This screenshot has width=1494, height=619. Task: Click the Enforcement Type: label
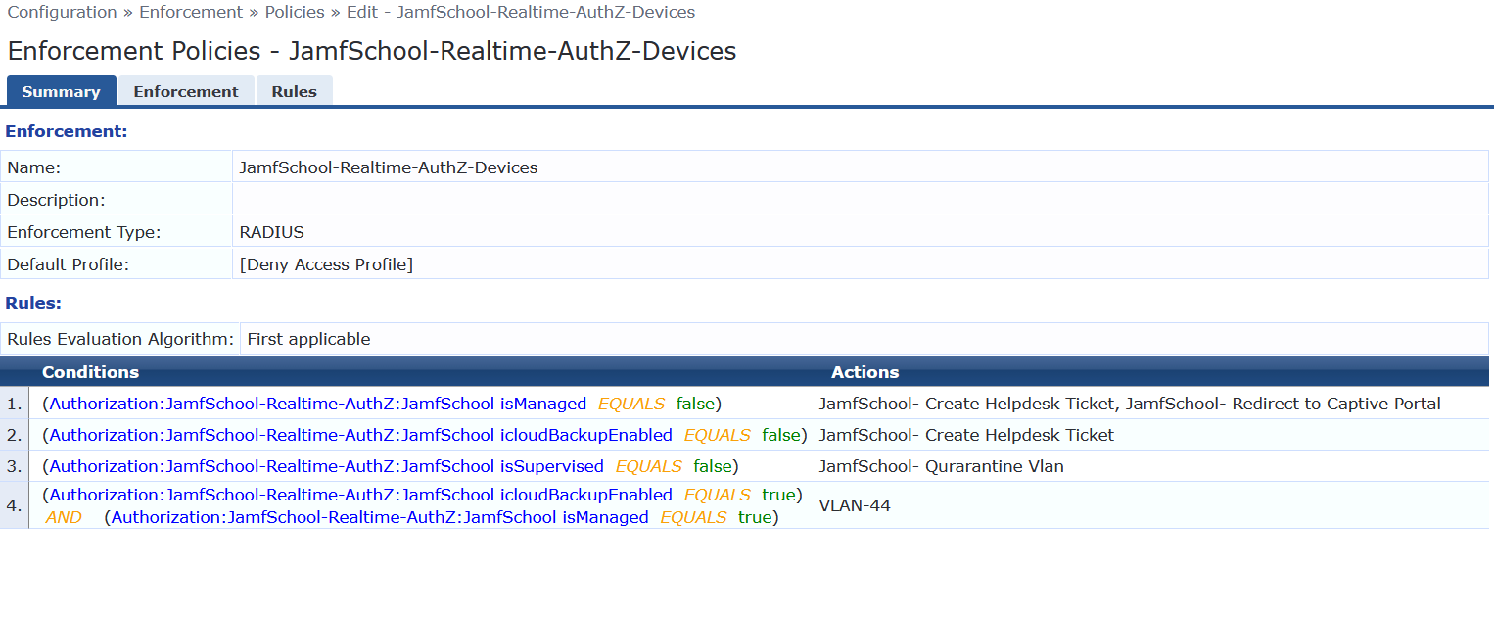pyautogui.click(x=84, y=232)
